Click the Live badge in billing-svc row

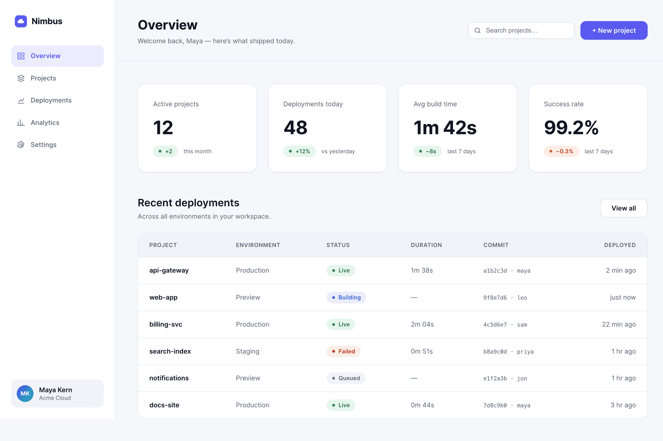coord(341,325)
